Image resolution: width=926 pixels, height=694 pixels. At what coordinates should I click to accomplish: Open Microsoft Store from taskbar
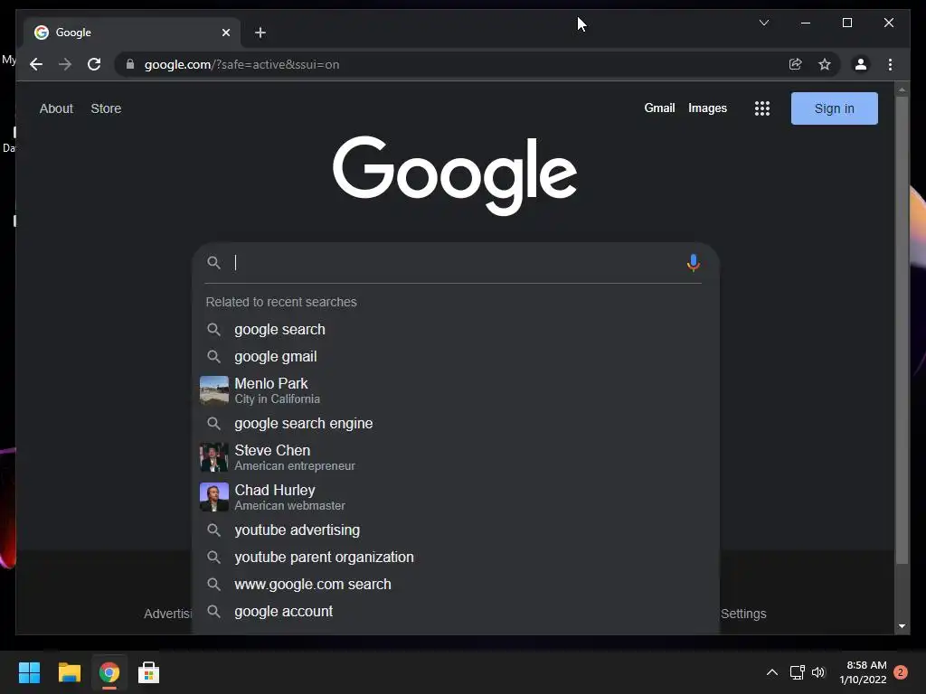[148, 672]
